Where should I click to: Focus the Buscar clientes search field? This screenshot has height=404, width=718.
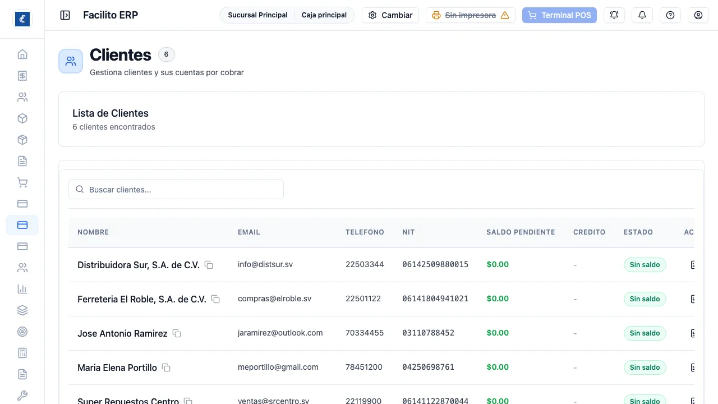coord(176,189)
